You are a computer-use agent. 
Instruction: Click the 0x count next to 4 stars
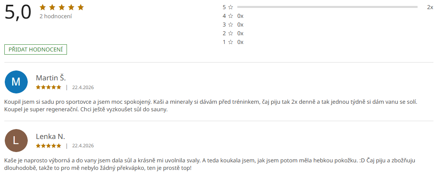[240, 16]
